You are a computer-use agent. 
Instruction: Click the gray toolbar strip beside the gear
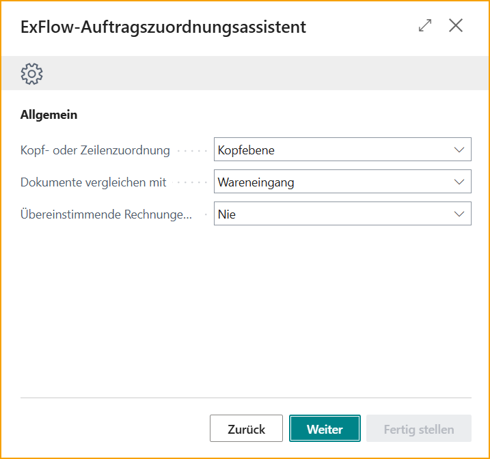260,73
